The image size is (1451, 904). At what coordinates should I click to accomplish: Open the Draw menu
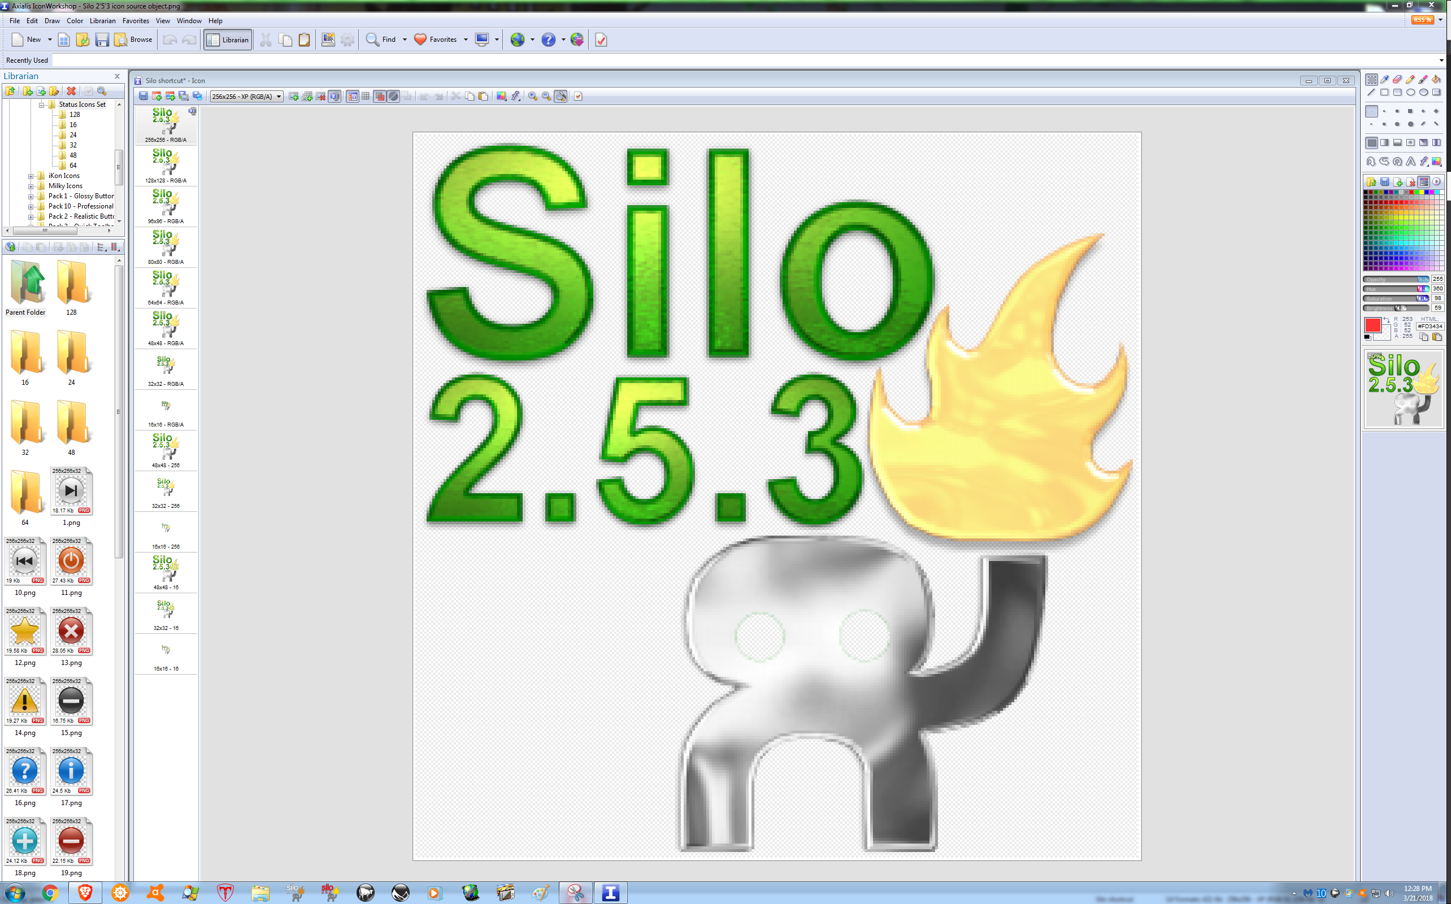pyautogui.click(x=52, y=20)
